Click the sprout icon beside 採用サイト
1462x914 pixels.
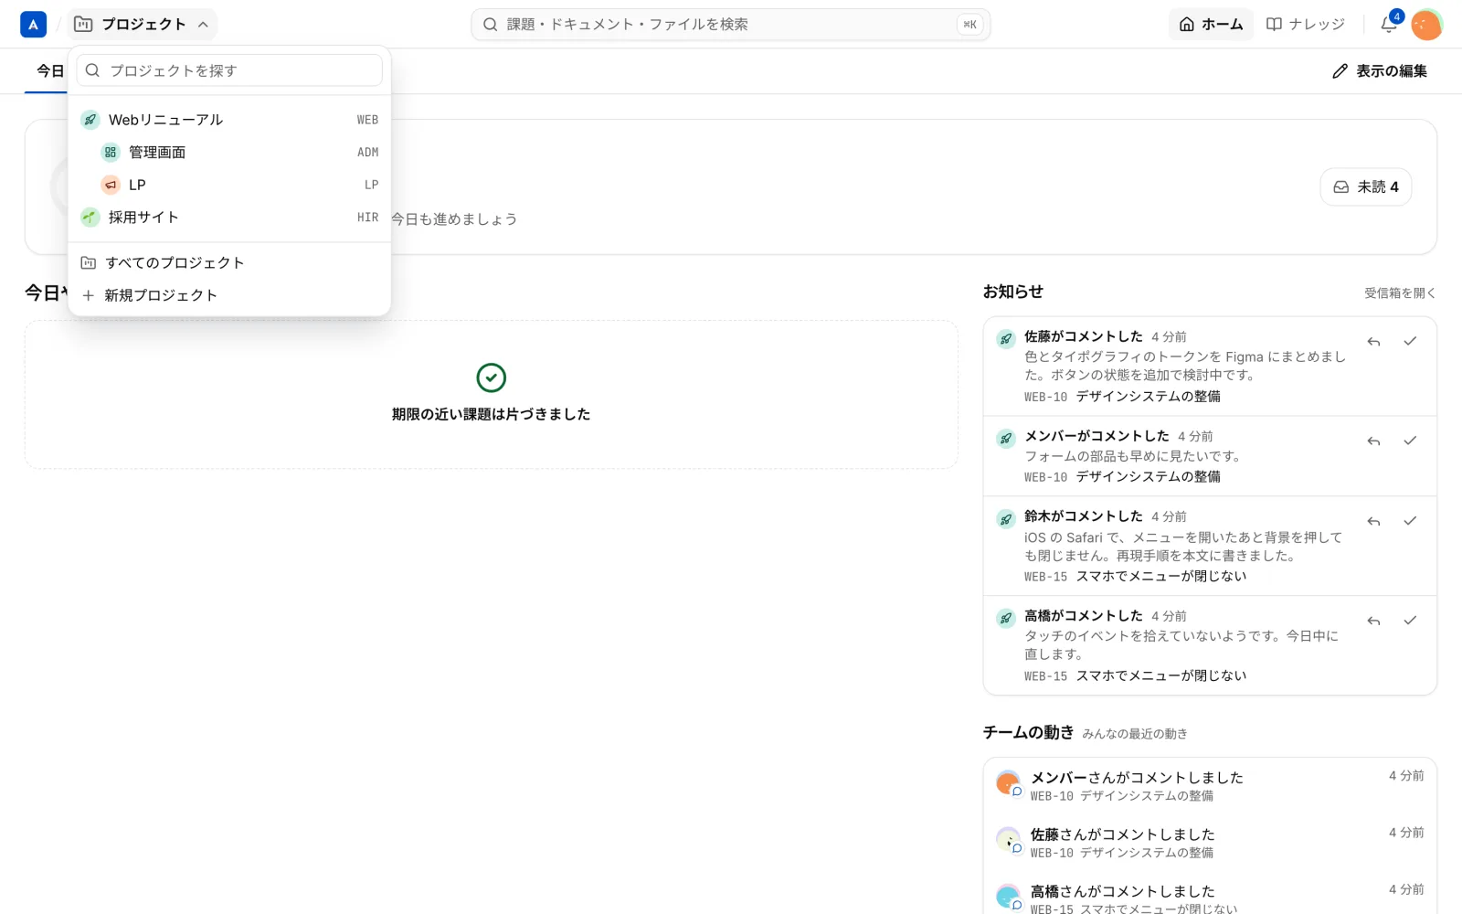click(x=90, y=218)
